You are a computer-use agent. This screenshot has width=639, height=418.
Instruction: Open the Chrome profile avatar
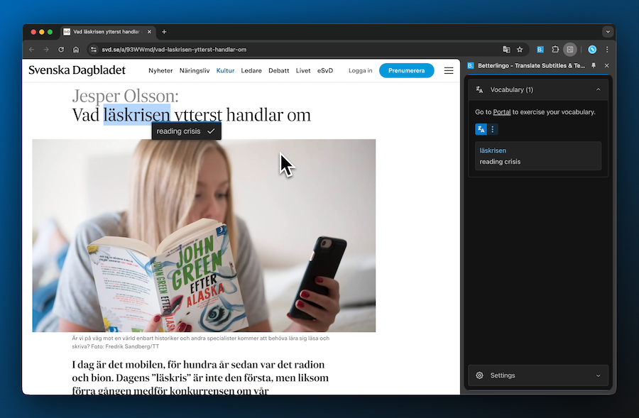click(x=592, y=49)
